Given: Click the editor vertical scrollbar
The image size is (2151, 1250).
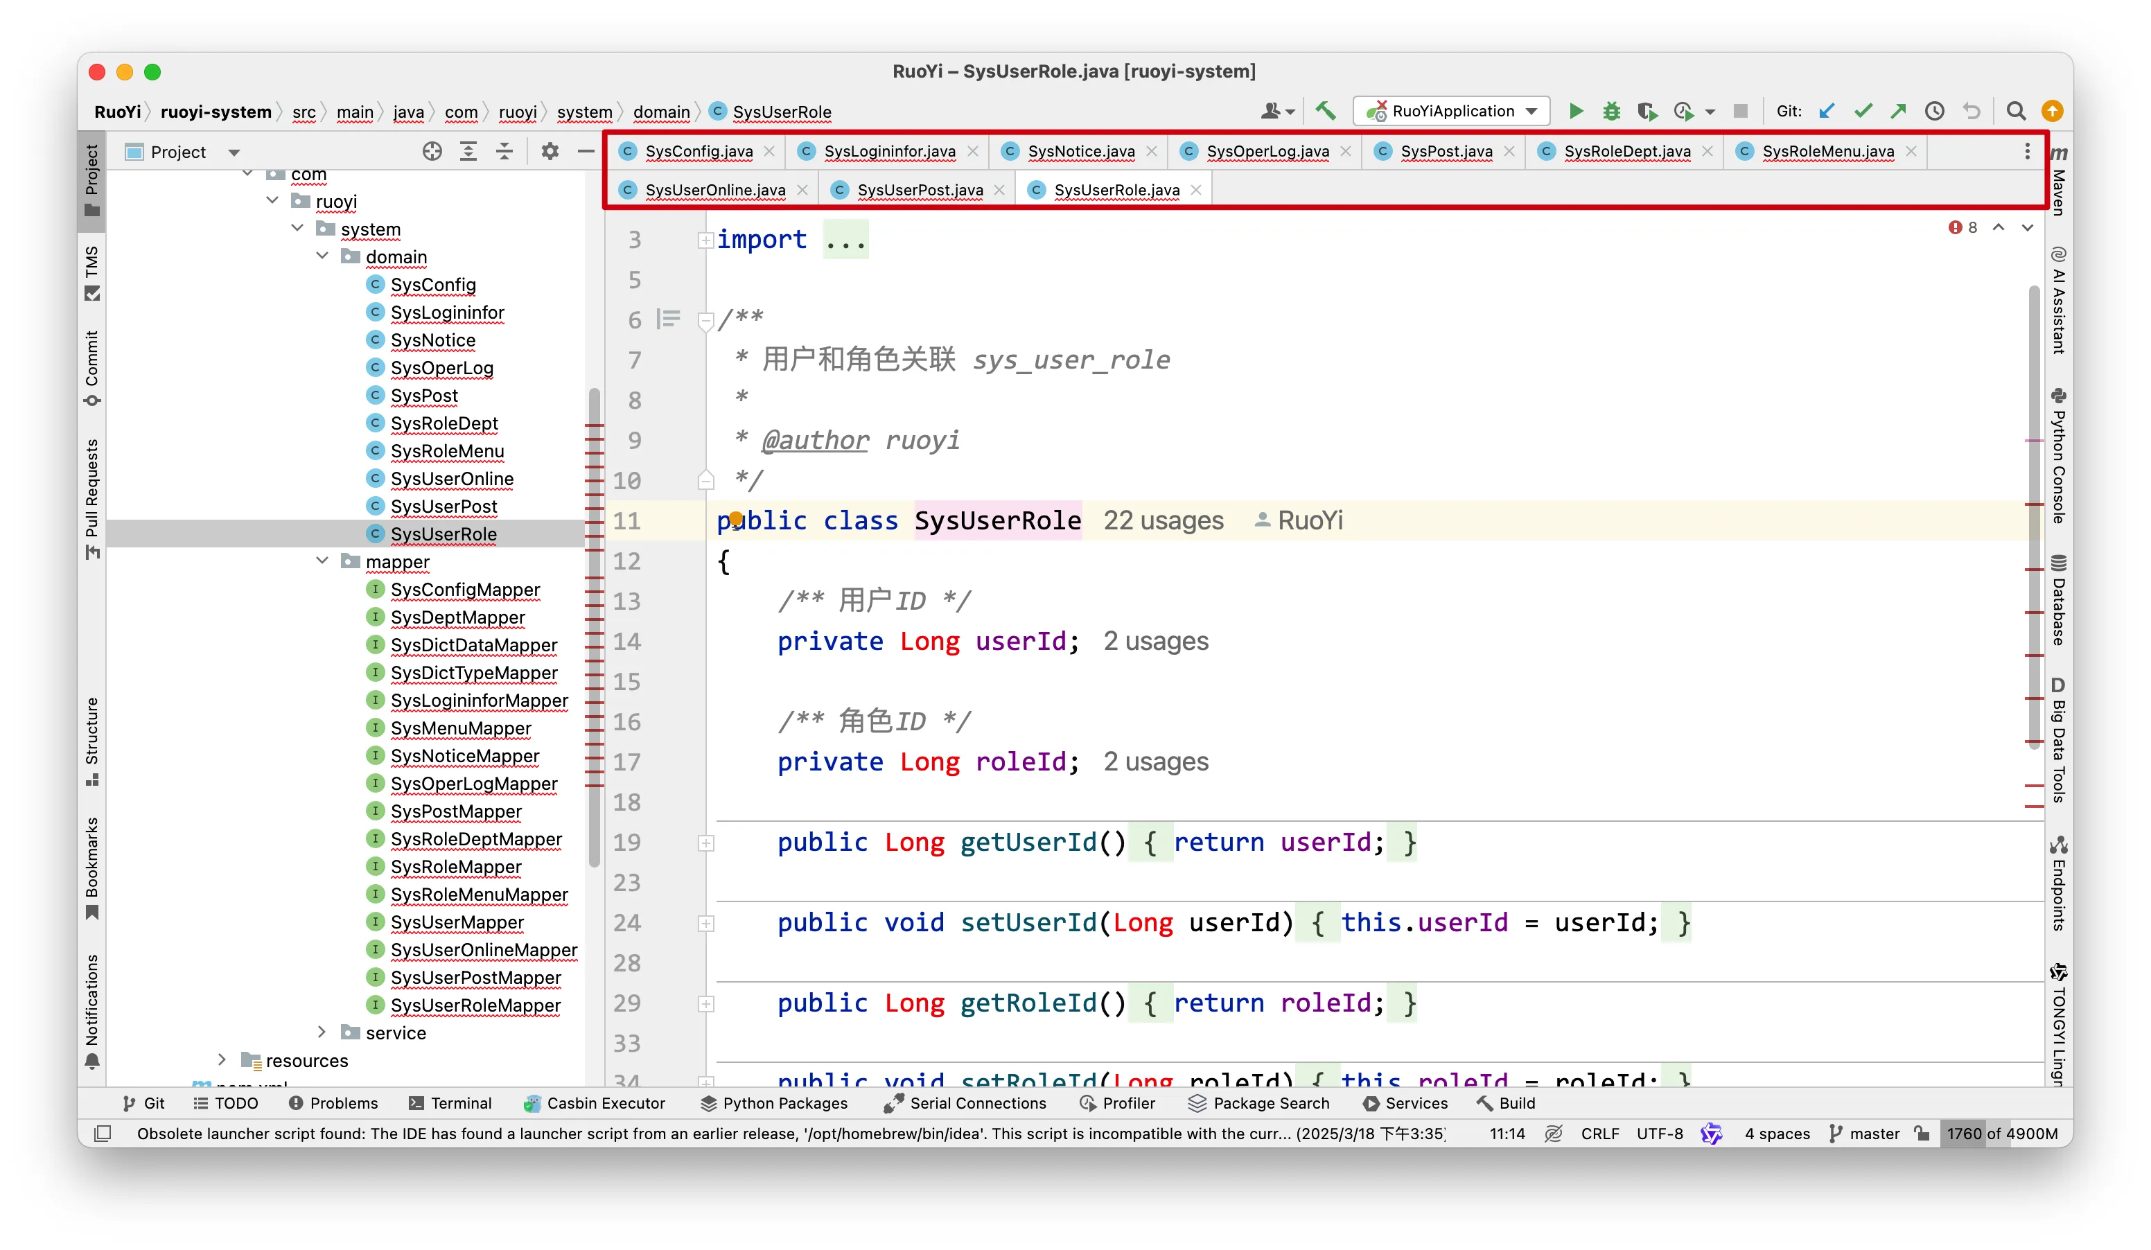Looking at the screenshot, I should [x=2035, y=517].
